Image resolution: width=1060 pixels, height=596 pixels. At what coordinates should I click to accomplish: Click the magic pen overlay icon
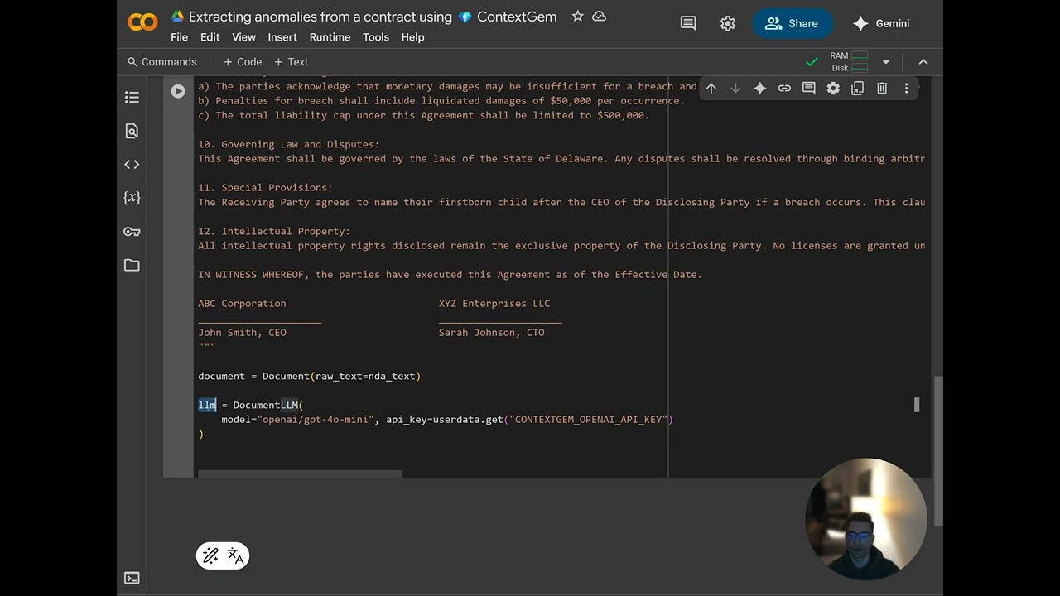coord(210,555)
